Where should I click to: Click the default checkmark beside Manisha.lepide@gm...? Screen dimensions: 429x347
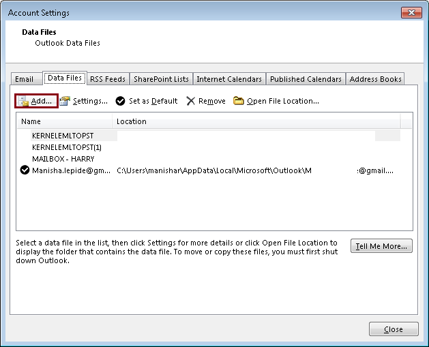pyautogui.click(x=25, y=170)
